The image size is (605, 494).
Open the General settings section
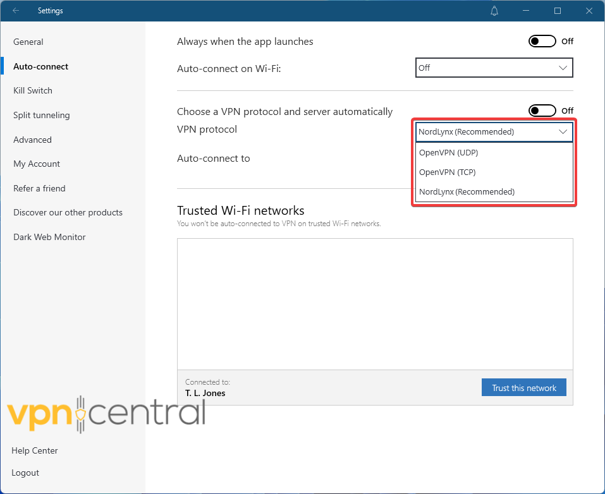(28, 42)
